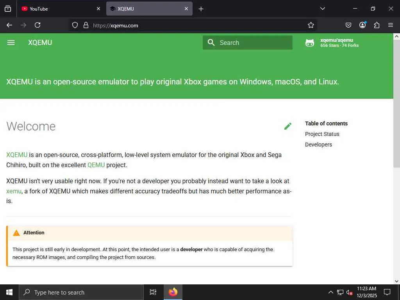400x300 pixels.
Task: Click the XQEMU site title header
Action: [x=40, y=43]
